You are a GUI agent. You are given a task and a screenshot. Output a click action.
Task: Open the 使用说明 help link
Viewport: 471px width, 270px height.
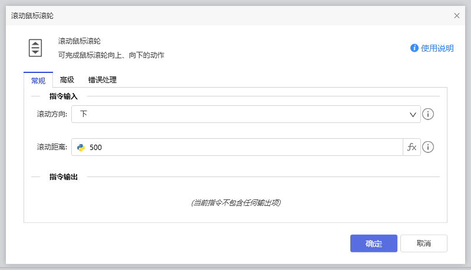[437, 48]
